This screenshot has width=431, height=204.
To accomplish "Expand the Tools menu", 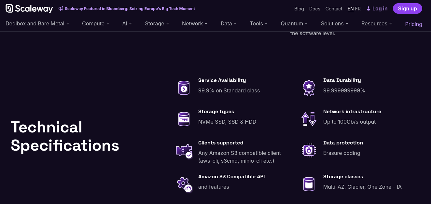I will tap(259, 23).
